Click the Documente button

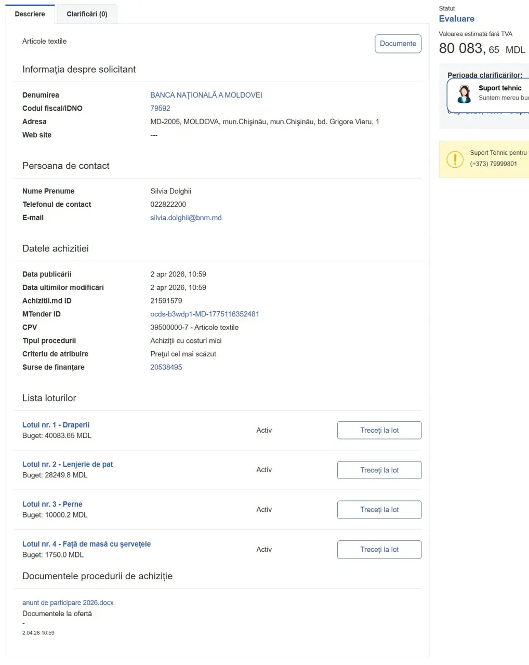(x=398, y=44)
